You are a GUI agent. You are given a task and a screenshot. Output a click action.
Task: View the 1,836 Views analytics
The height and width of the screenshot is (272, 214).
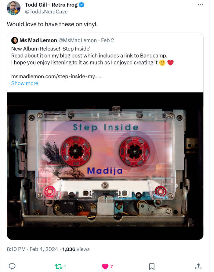point(76,249)
